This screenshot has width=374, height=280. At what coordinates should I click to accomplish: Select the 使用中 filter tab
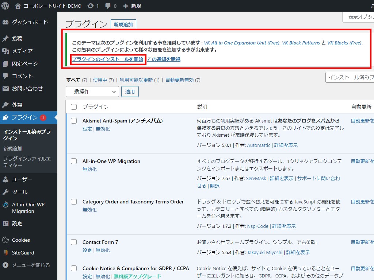(100, 80)
